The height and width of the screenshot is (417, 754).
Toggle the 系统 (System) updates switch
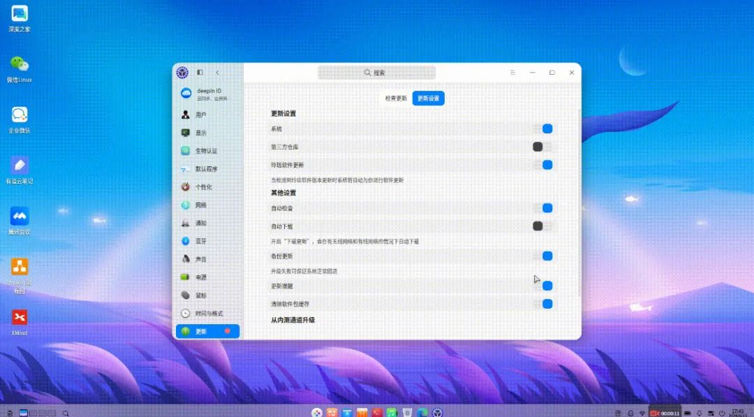543,129
